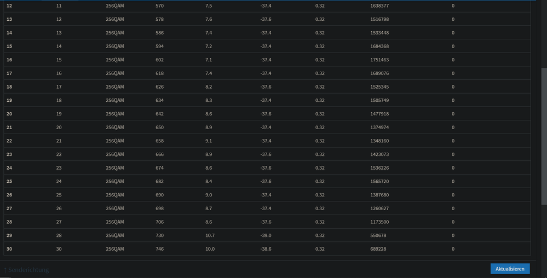
Task: Click the counter value 1505749
Action: (379, 101)
